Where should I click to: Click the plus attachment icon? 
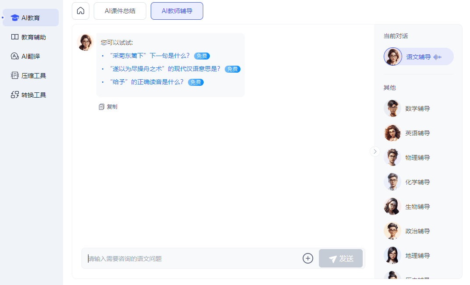(308, 259)
